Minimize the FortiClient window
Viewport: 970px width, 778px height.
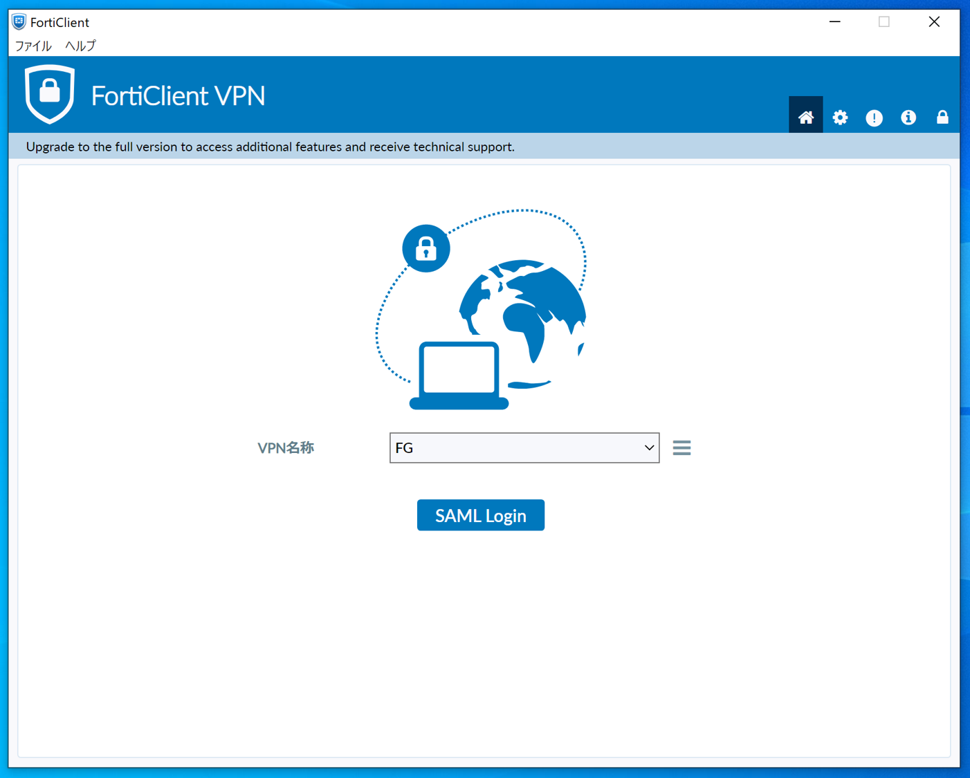click(835, 22)
